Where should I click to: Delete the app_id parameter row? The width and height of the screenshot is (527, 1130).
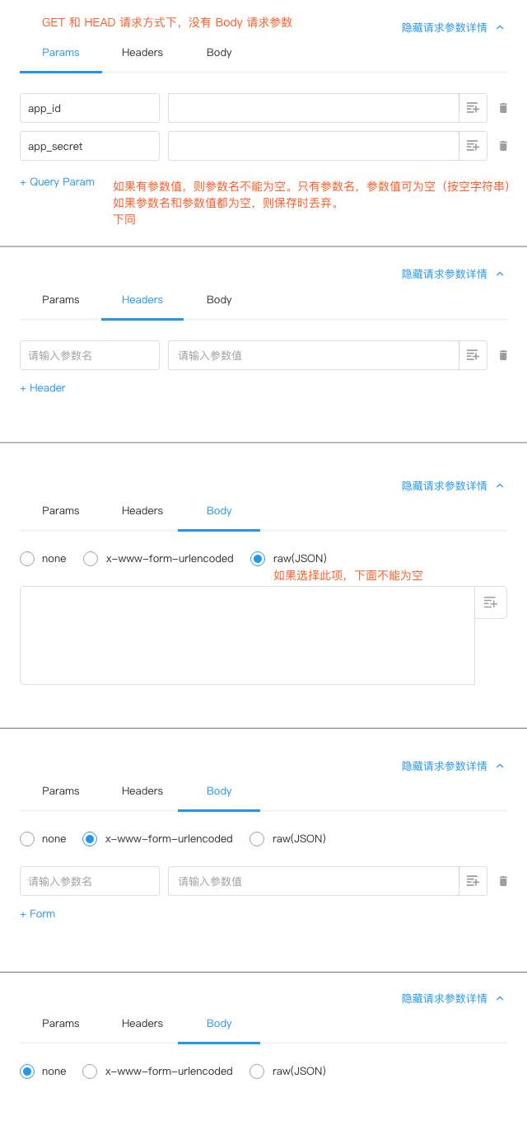click(x=503, y=108)
